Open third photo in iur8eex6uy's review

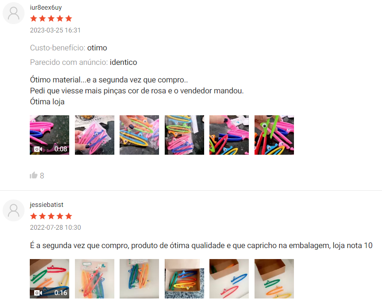point(139,135)
